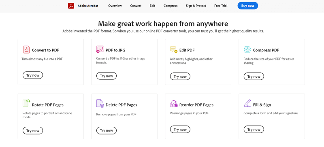Open the Overview nav item
The image size is (324, 147).
[115, 6]
